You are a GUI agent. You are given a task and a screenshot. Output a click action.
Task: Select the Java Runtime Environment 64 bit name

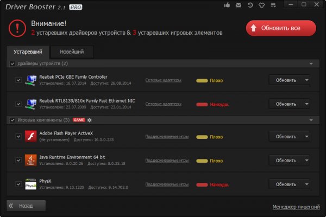[x=72, y=157]
